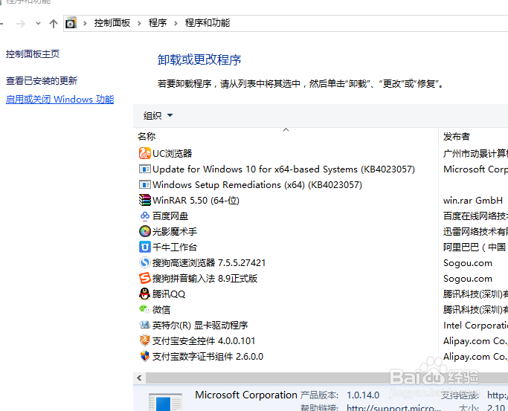Screen dimensions: 508x411
Task: Click the Update for Windows 10 KB4023057 icon
Action: (x=145, y=169)
